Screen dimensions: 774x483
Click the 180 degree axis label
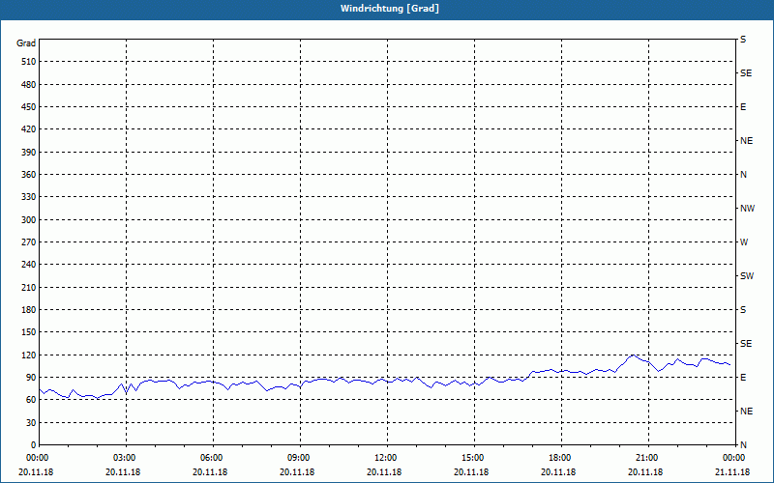pyautogui.click(x=29, y=310)
